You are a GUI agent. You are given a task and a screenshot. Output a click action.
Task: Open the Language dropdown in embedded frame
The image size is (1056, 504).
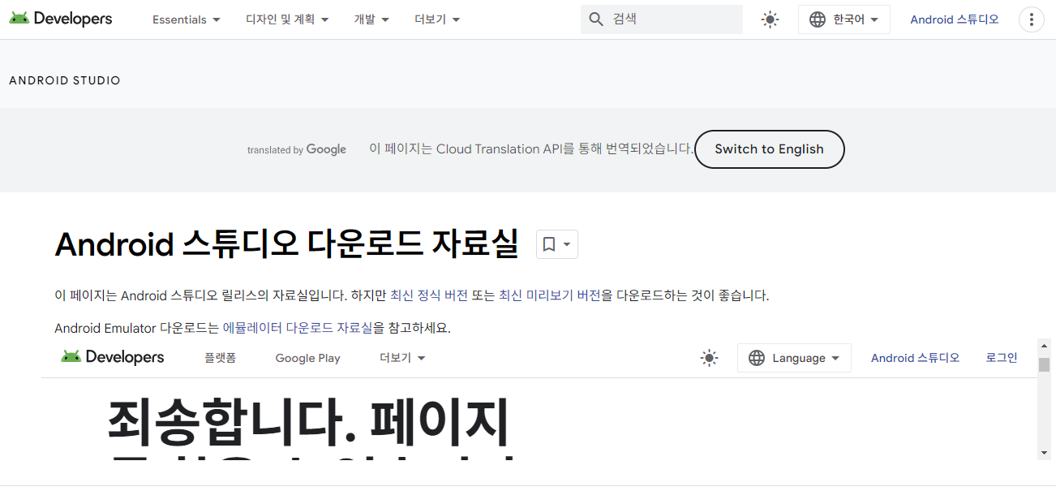(x=794, y=358)
